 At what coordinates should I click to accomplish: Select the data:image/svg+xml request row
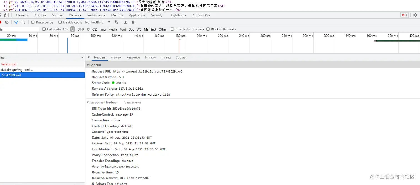click(x=42, y=70)
